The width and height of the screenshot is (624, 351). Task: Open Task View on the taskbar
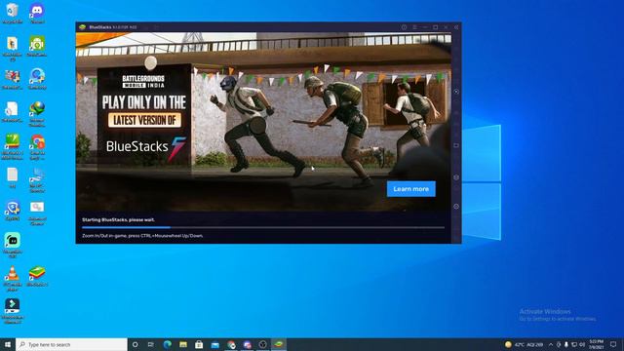pyautogui.click(x=151, y=344)
